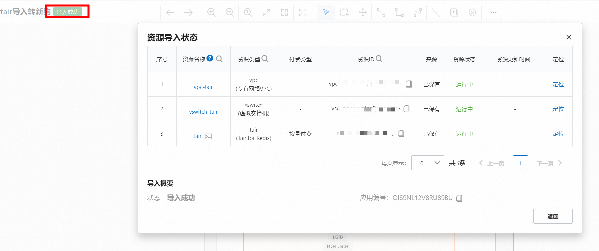This screenshot has width=599, height=251.
Task: Click the vswitch (虚拟交换机) type cell
Action: click(x=254, y=109)
